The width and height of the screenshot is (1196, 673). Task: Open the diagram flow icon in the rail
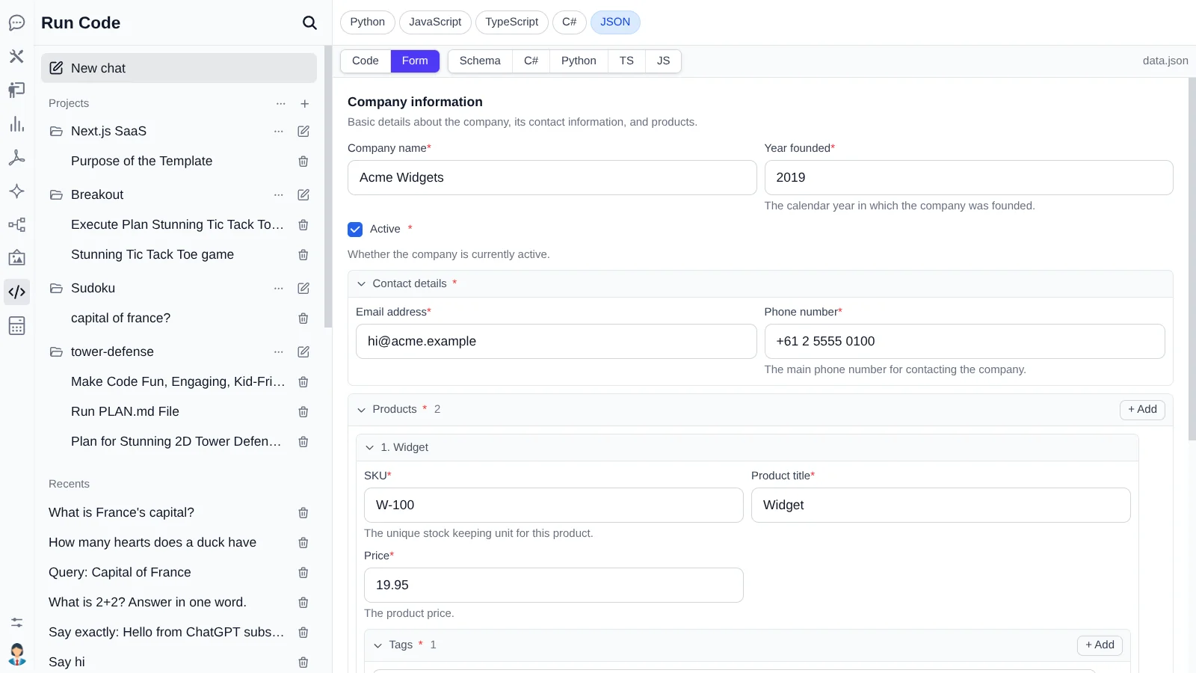16,225
